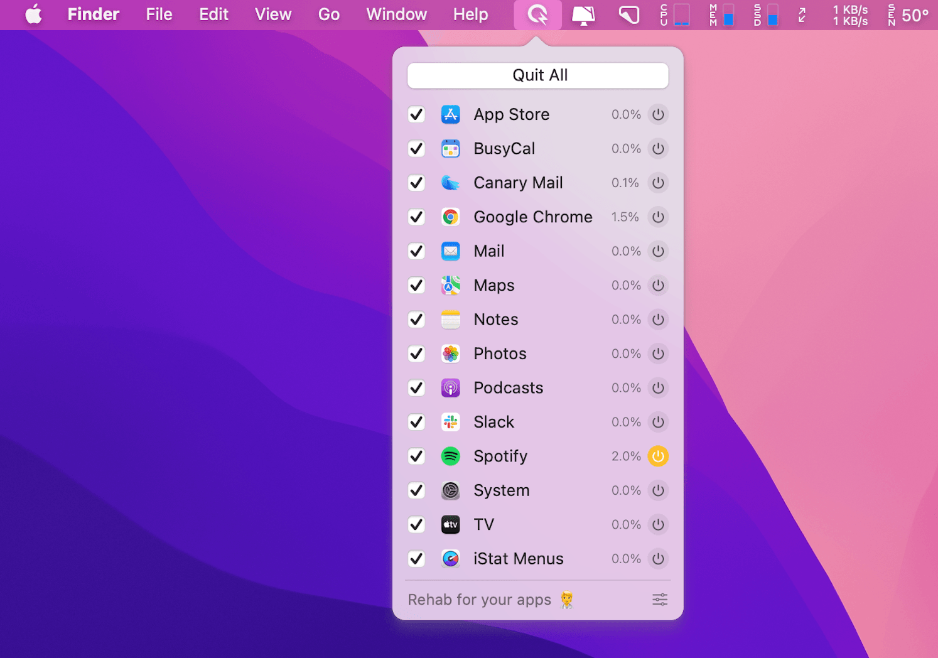Viewport: 938px width, 658px height.
Task: Toggle the checkbox next to TV
Action: (416, 525)
